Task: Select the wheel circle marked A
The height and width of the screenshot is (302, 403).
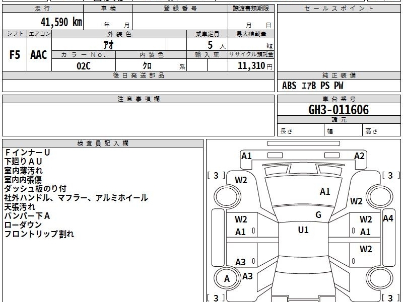Action: coord(227,279)
